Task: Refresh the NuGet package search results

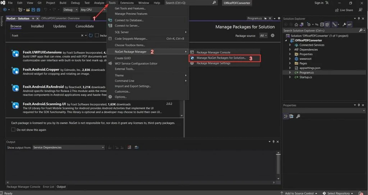Action: click(91, 35)
